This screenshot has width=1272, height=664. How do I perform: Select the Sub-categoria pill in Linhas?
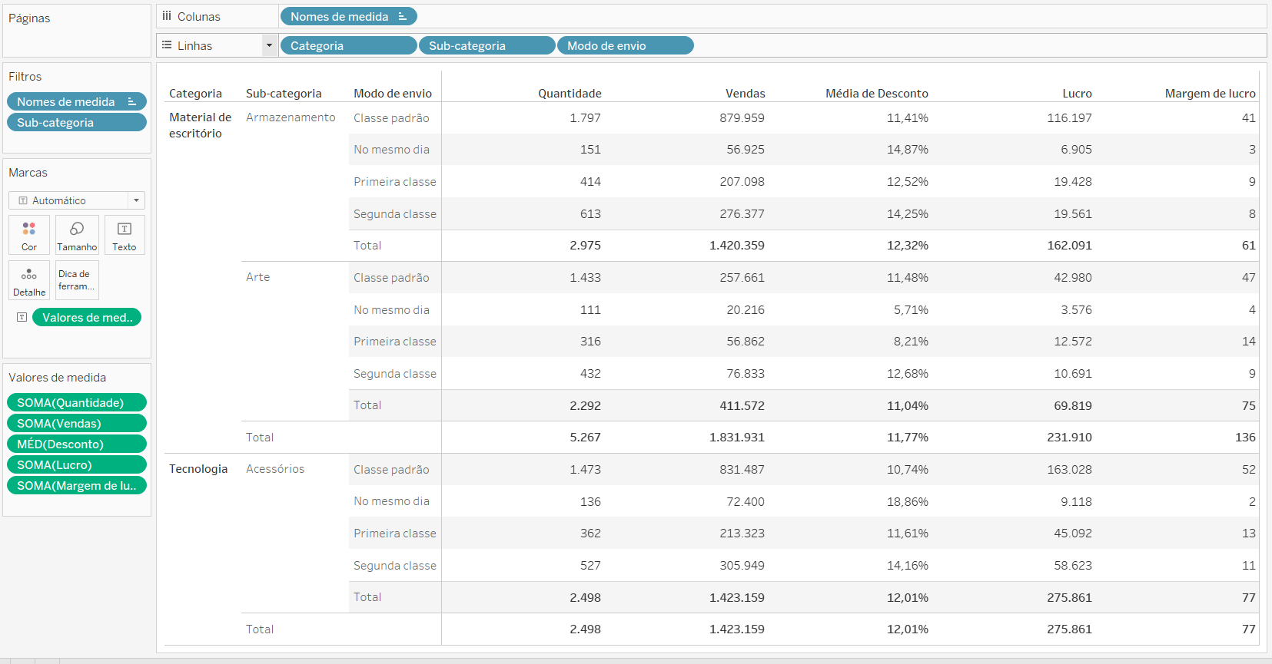[x=487, y=45]
